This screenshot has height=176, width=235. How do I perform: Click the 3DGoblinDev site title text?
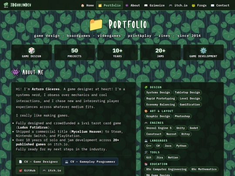tap(21, 5)
